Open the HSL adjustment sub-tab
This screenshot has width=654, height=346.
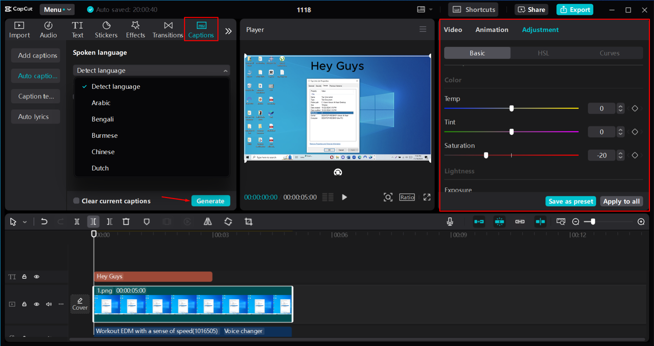coord(543,53)
